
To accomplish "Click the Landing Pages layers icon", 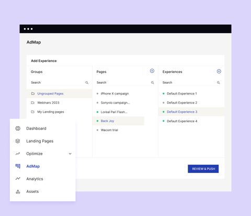I will point(18,141).
